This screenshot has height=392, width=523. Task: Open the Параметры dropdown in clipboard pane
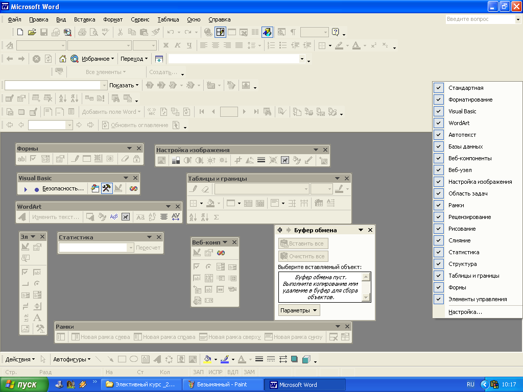pos(299,310)
